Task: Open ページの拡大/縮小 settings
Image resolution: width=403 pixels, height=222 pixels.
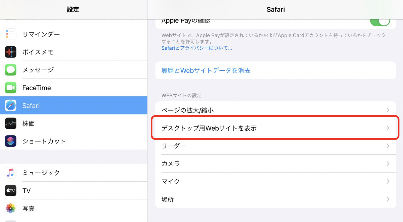Action: pyautogui.click(x=276, y=110)
